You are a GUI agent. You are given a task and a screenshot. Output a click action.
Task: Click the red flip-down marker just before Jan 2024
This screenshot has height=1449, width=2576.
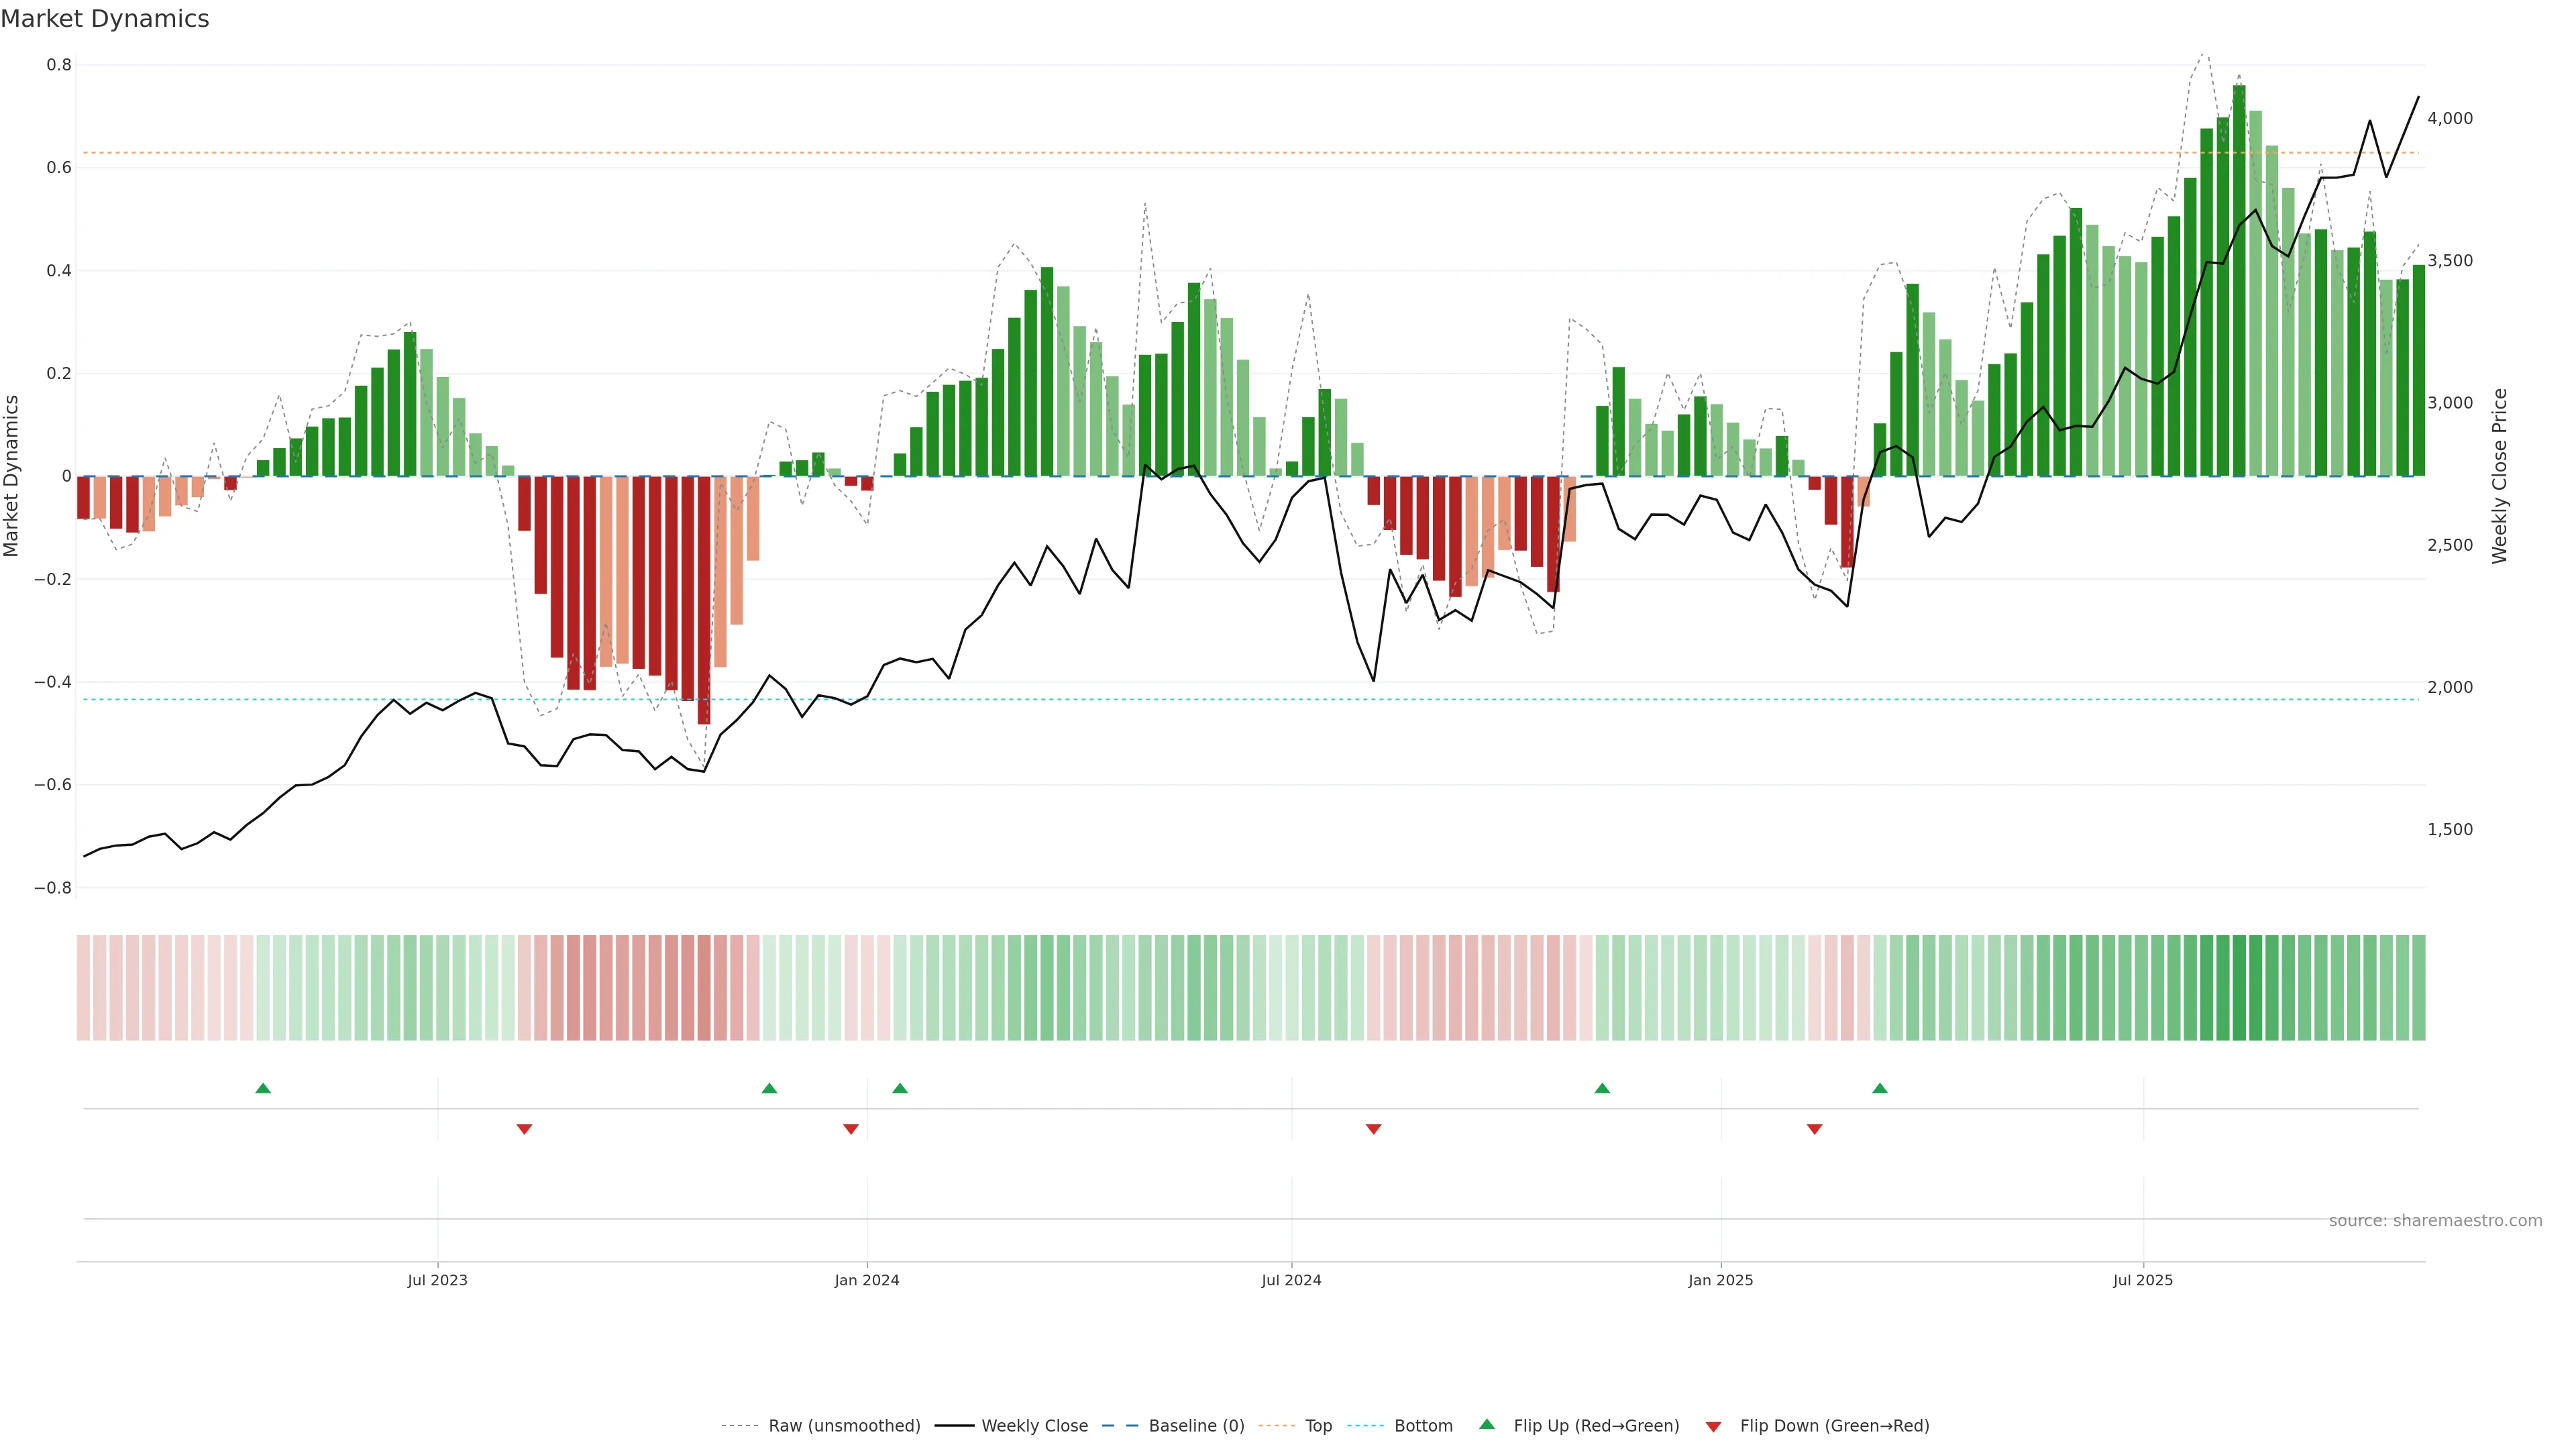(x=851, y=1129)
